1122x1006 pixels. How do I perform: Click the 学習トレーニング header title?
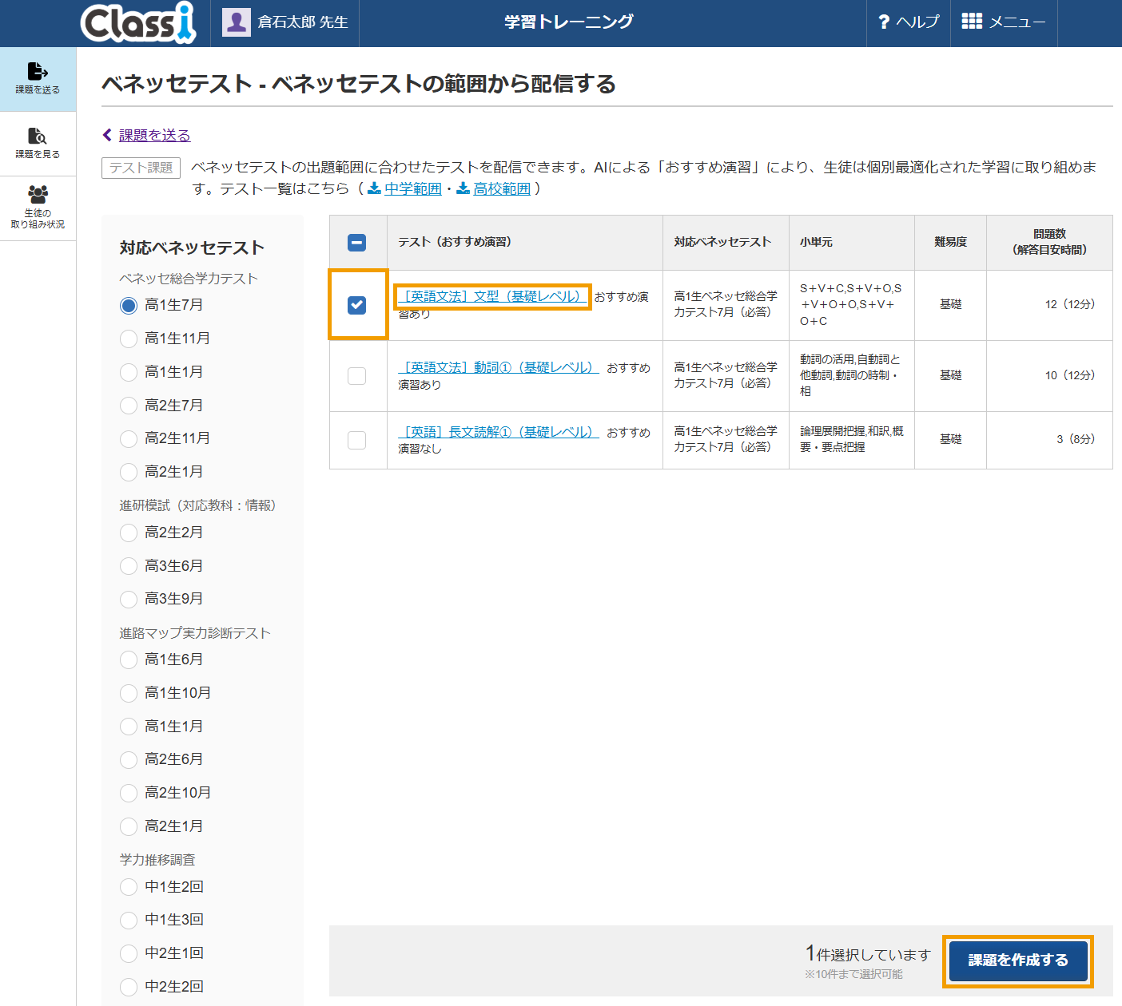coord(569,22)
